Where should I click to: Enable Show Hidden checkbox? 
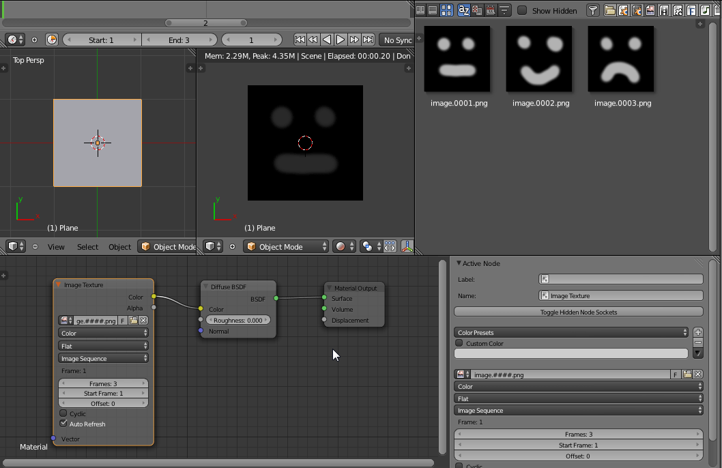(522, 10)
